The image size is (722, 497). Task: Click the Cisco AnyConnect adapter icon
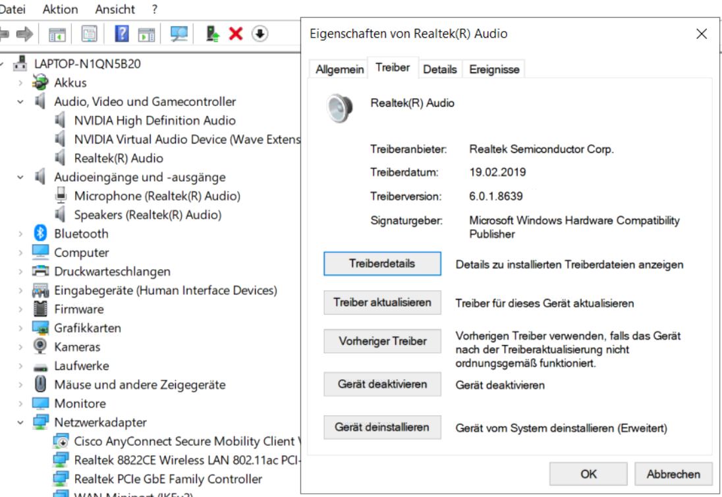click(61, 441)
